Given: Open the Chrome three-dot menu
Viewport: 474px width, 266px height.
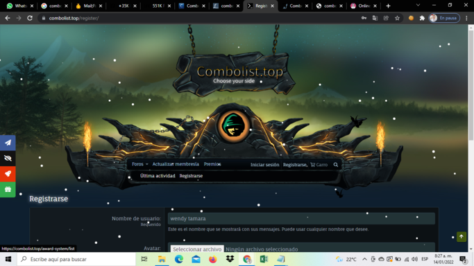Looking at the screenshot, I should tap(467, 18).
